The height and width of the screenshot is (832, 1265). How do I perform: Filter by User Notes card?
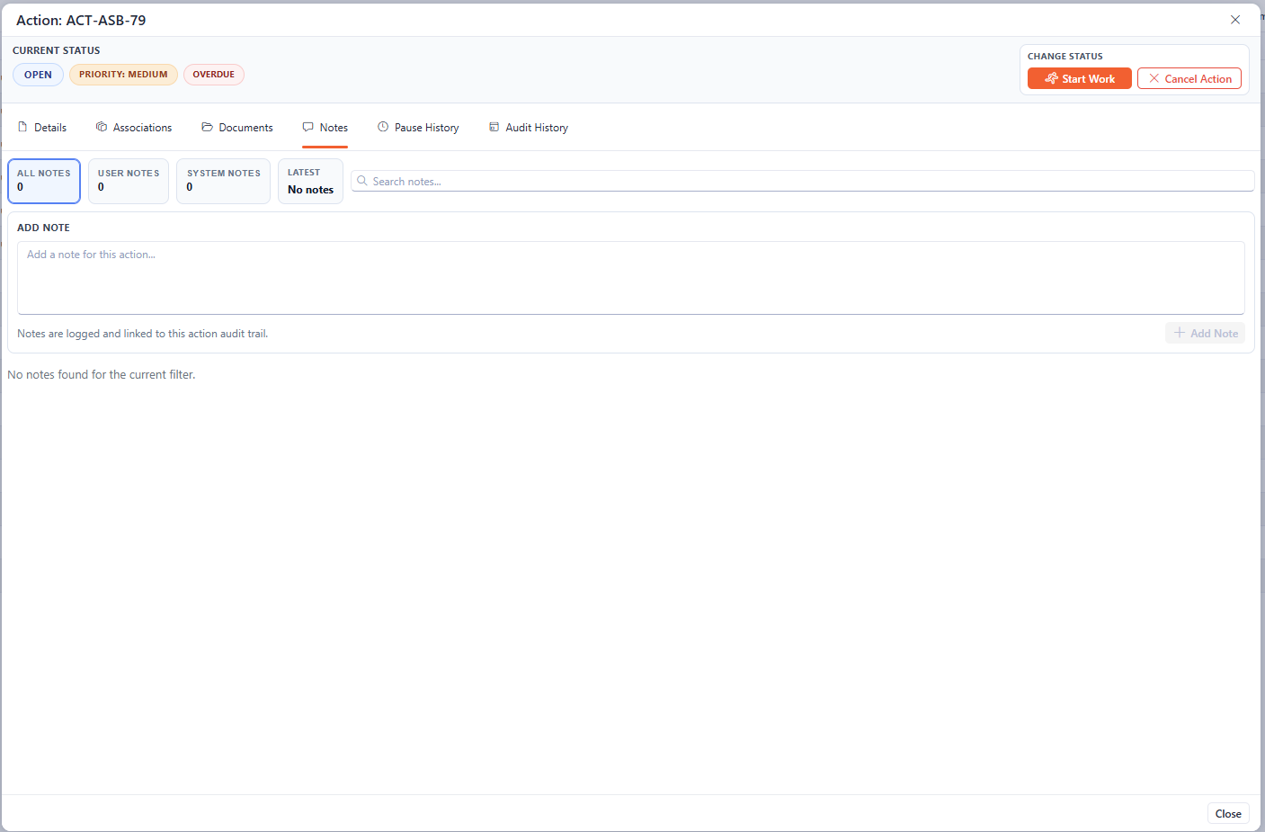pyautogui.click(x=129, y=181)
